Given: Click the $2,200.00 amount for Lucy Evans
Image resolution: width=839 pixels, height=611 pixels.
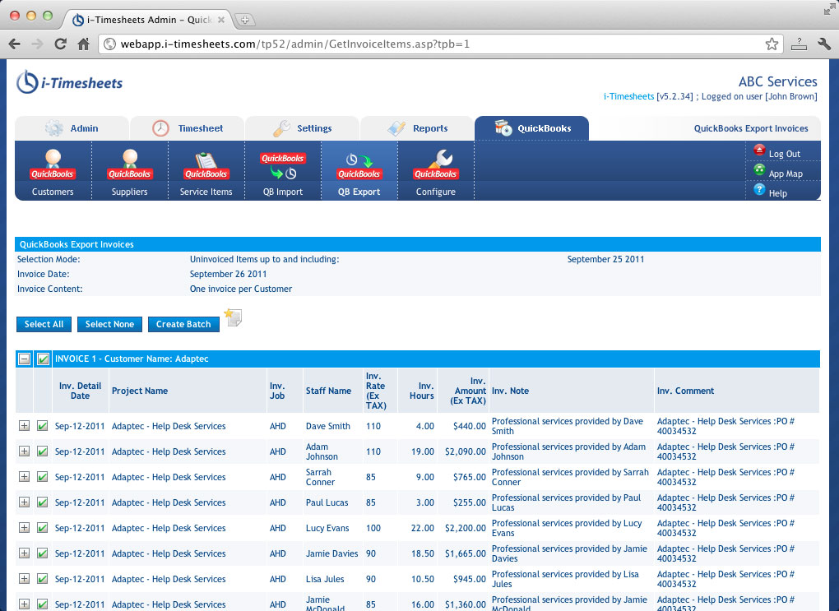Looking at the screenshot, I should tap(466, 528).
